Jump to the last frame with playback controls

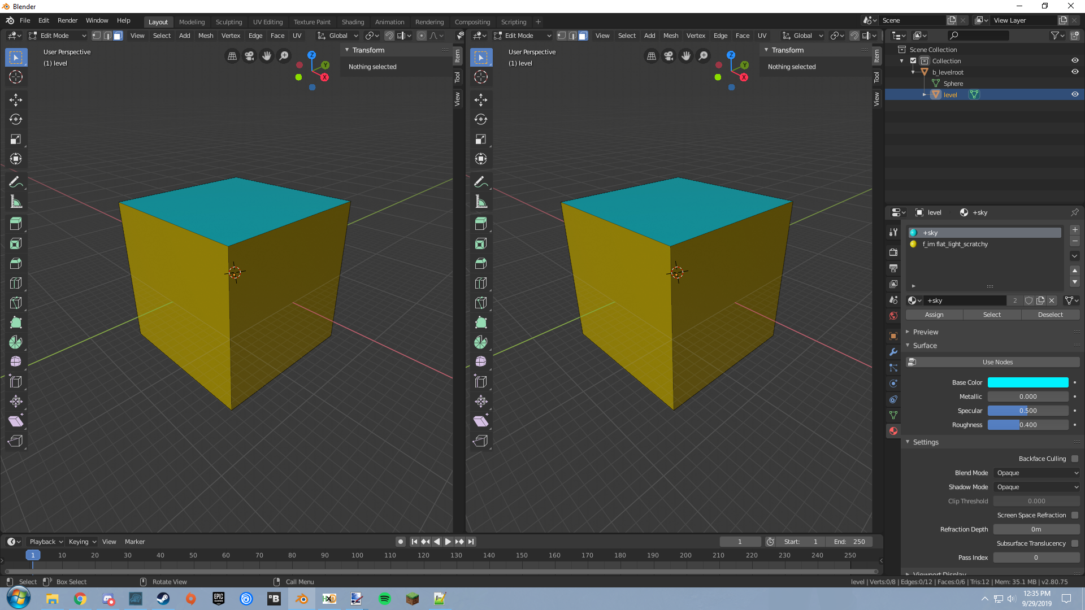471,541
